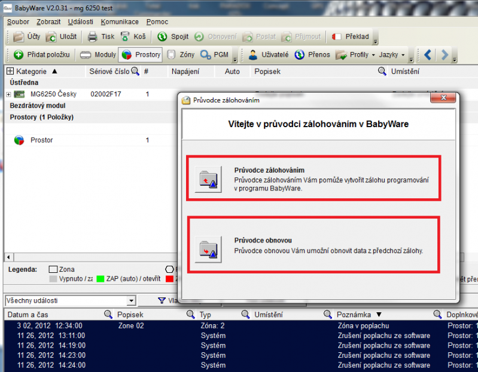The image size is (478, 372).
Task: Select the Zóny zones view
Action: click(x=172, y=55)
